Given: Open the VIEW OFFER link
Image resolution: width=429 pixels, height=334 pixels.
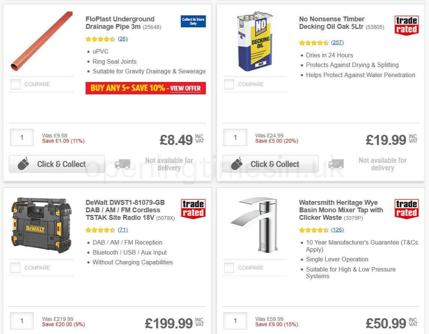Looking at the screenshot, I should (185, 88).
